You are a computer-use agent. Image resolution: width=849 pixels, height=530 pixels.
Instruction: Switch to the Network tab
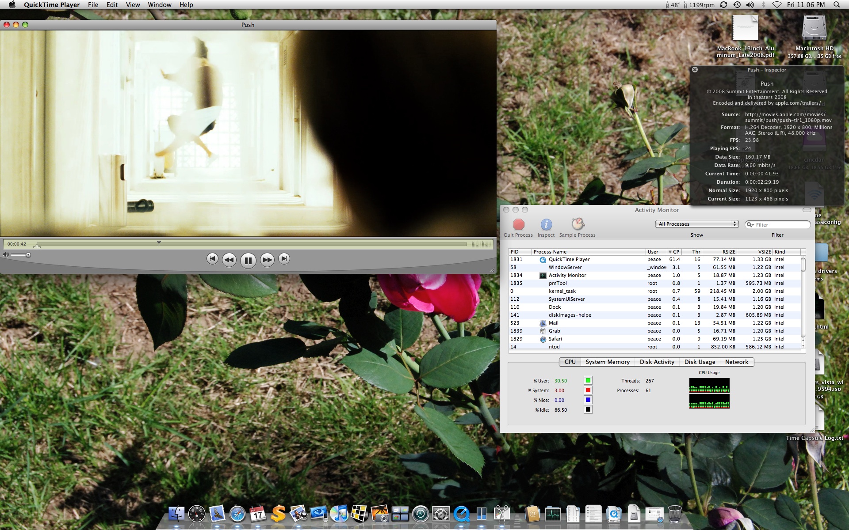[x=737, y=362]
